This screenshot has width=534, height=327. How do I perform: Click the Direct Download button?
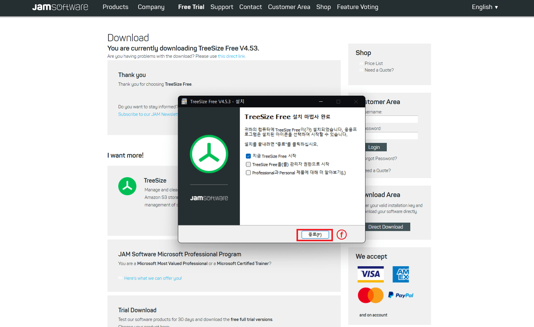click(387, 227)
